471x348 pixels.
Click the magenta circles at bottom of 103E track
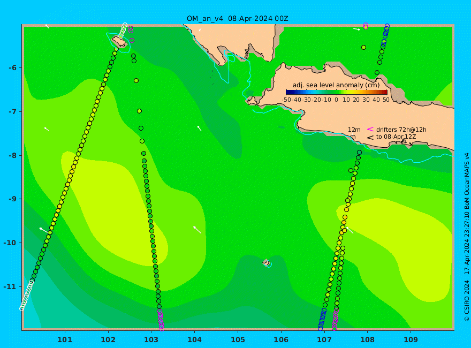point(161,320)
